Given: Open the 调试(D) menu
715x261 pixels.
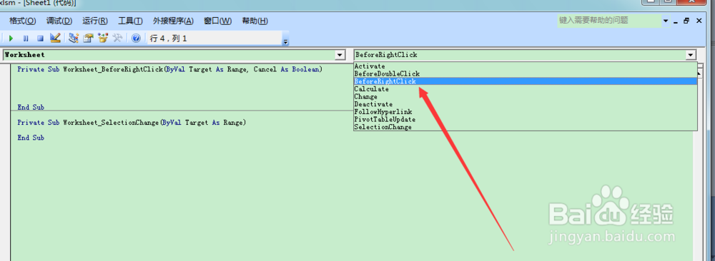Looking at the screenshot, I should [x=59, y=21].
